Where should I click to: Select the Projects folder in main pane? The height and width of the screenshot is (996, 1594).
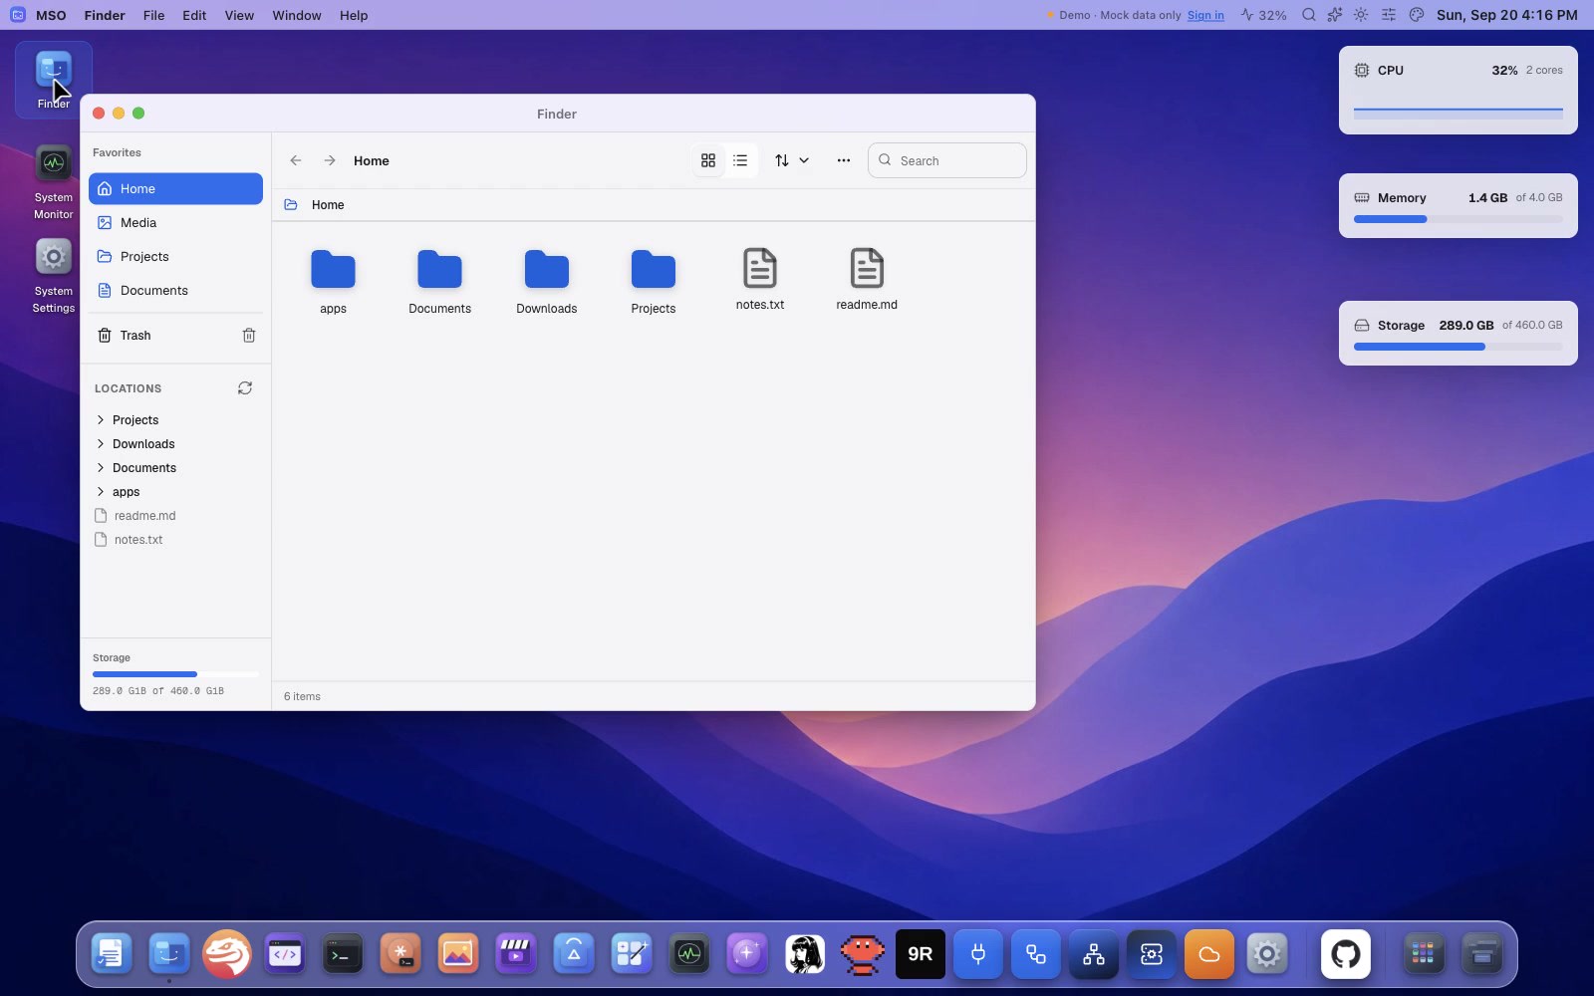coord(654,281)
